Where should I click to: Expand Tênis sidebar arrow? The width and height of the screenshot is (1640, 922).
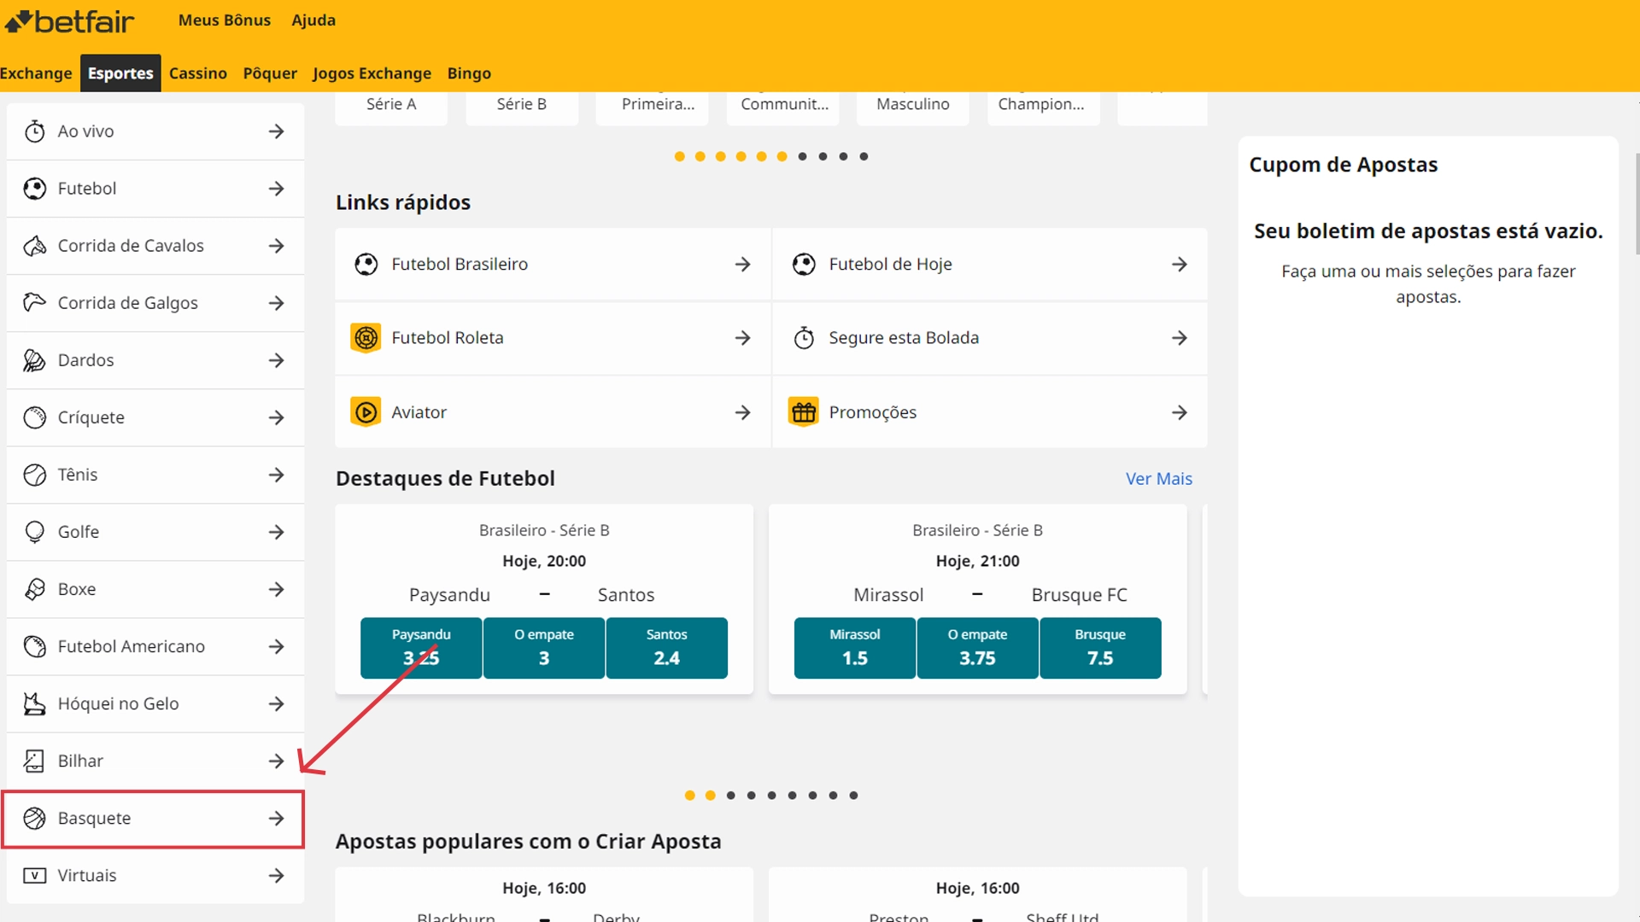coord(276,475)
